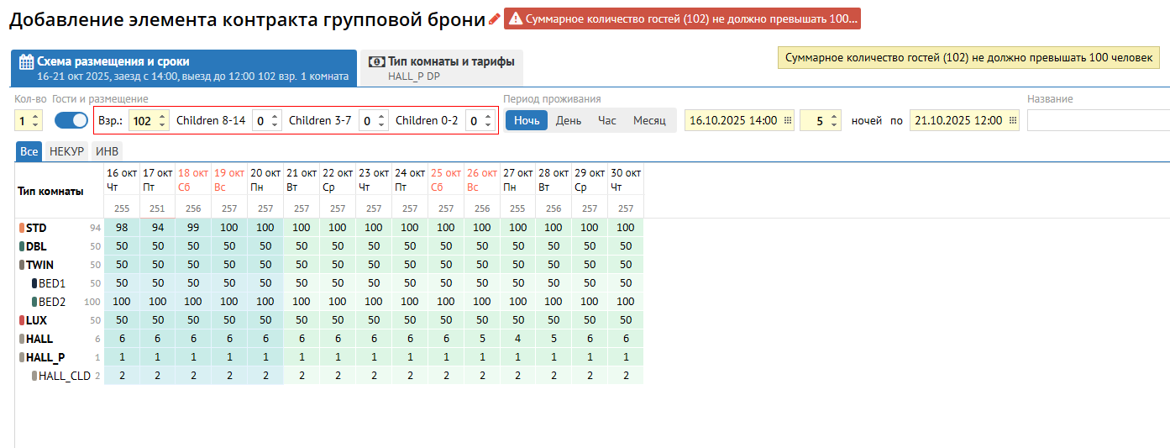Open the Схема размещения и сроки tab
The height and width of the screenshot is (448, 1170).
[184, 68]
